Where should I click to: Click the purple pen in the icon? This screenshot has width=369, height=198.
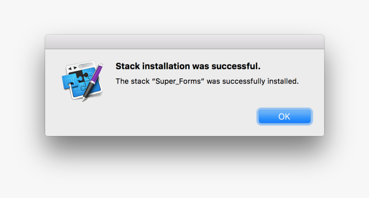94,80
